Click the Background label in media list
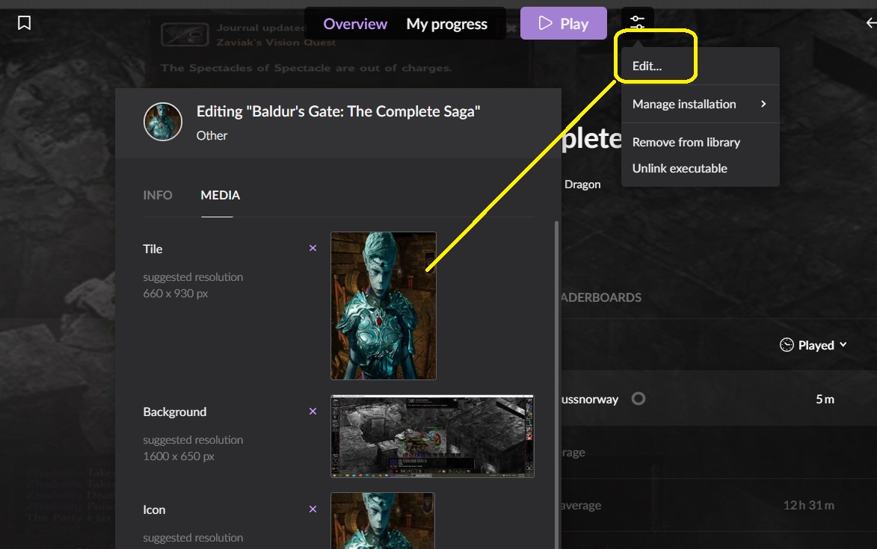This screenshot has width=877, height=549. tap(174, 412)
